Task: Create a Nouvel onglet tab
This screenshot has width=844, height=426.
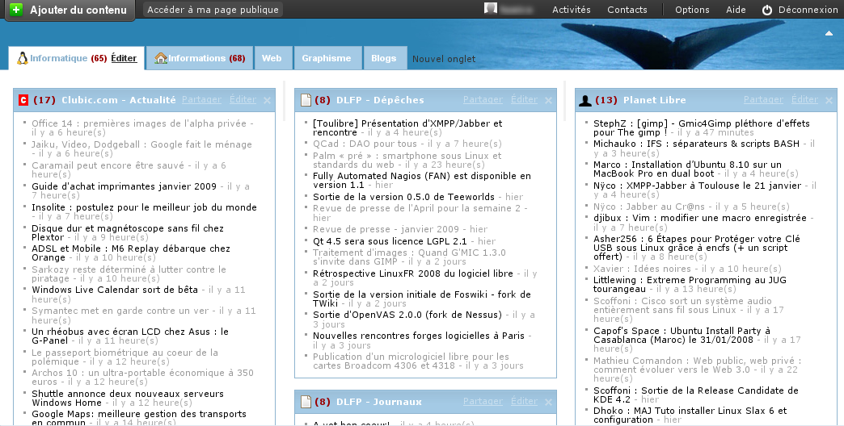Action: click(444, 59)
